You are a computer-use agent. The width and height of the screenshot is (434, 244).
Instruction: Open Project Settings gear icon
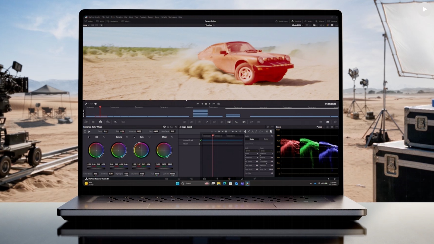point(334,179)
